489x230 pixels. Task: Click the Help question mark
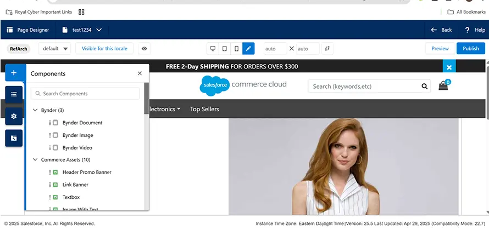tap(467, 30)
